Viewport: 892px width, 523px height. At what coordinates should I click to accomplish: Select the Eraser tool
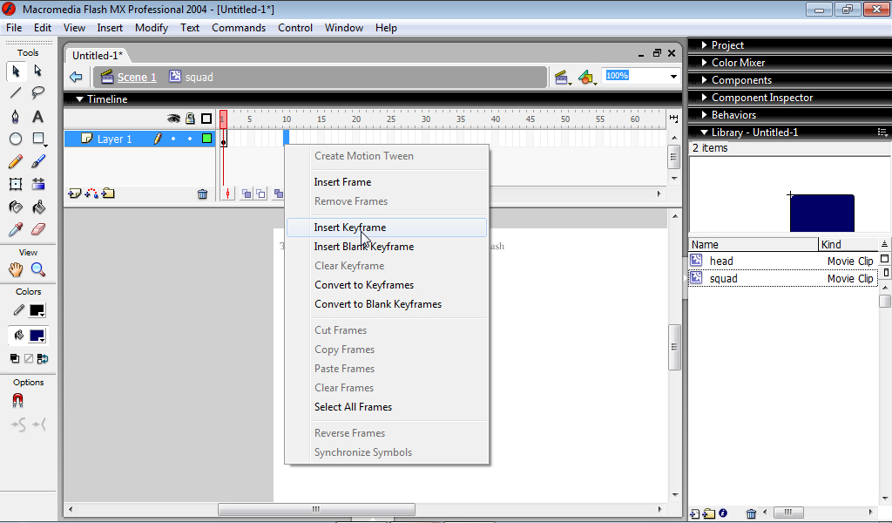point(38,229)
